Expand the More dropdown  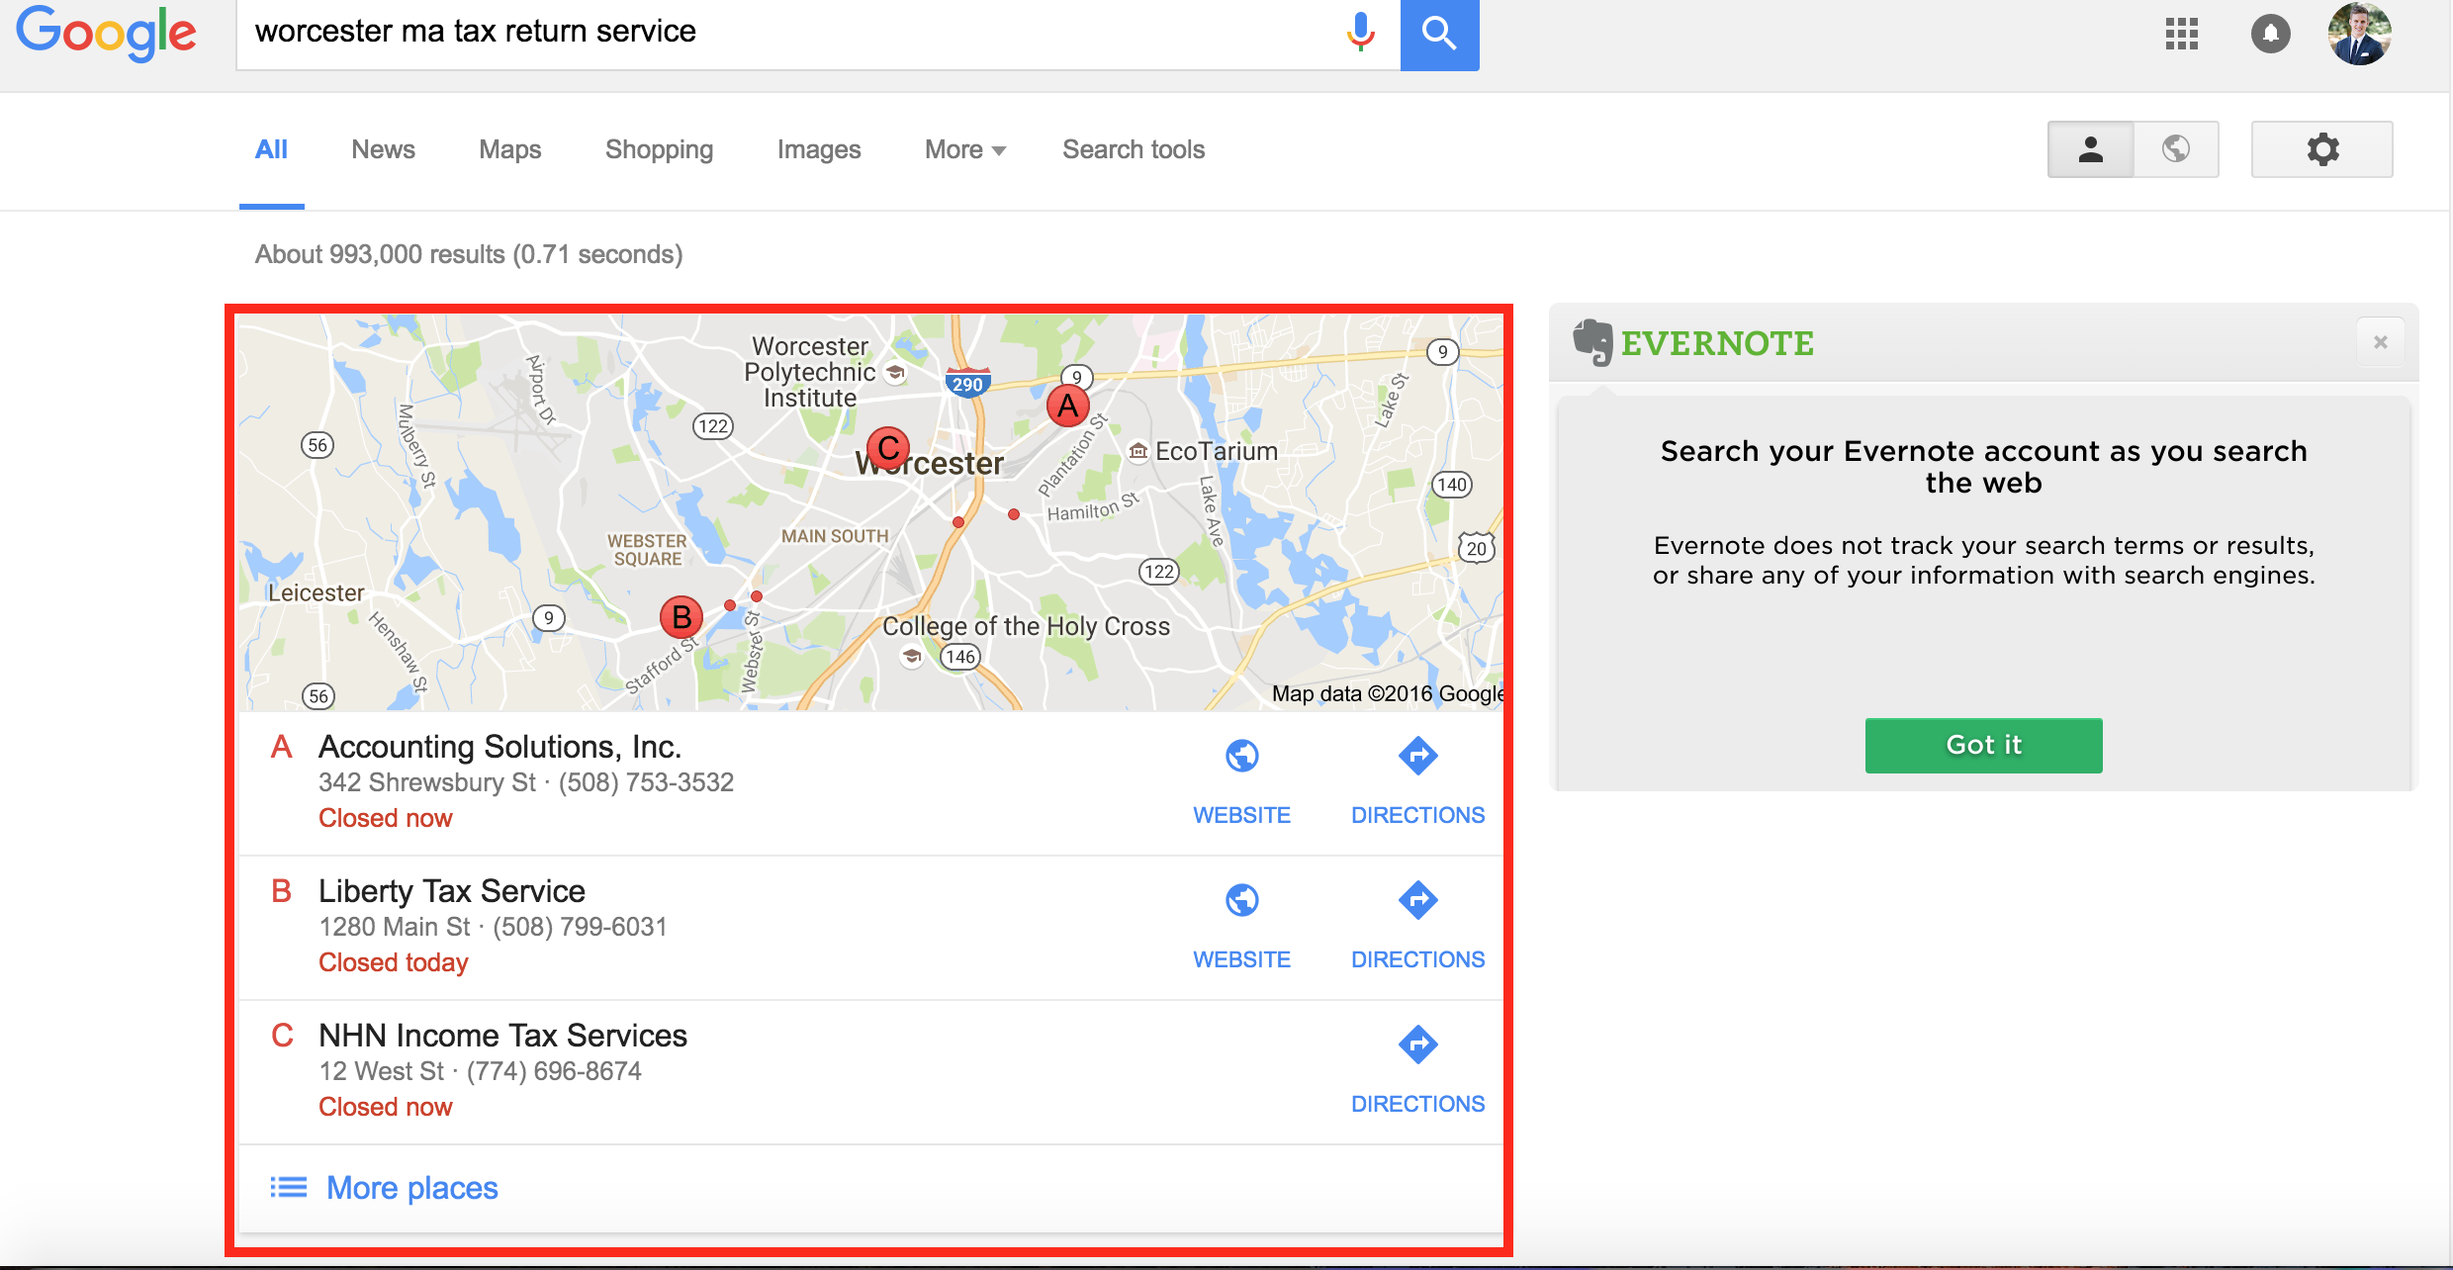(965, 149)
